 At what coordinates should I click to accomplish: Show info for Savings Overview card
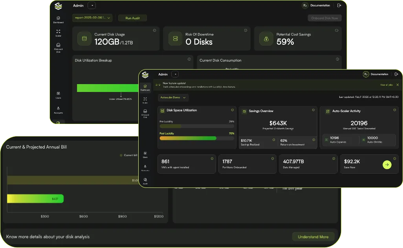pos(313,110)
